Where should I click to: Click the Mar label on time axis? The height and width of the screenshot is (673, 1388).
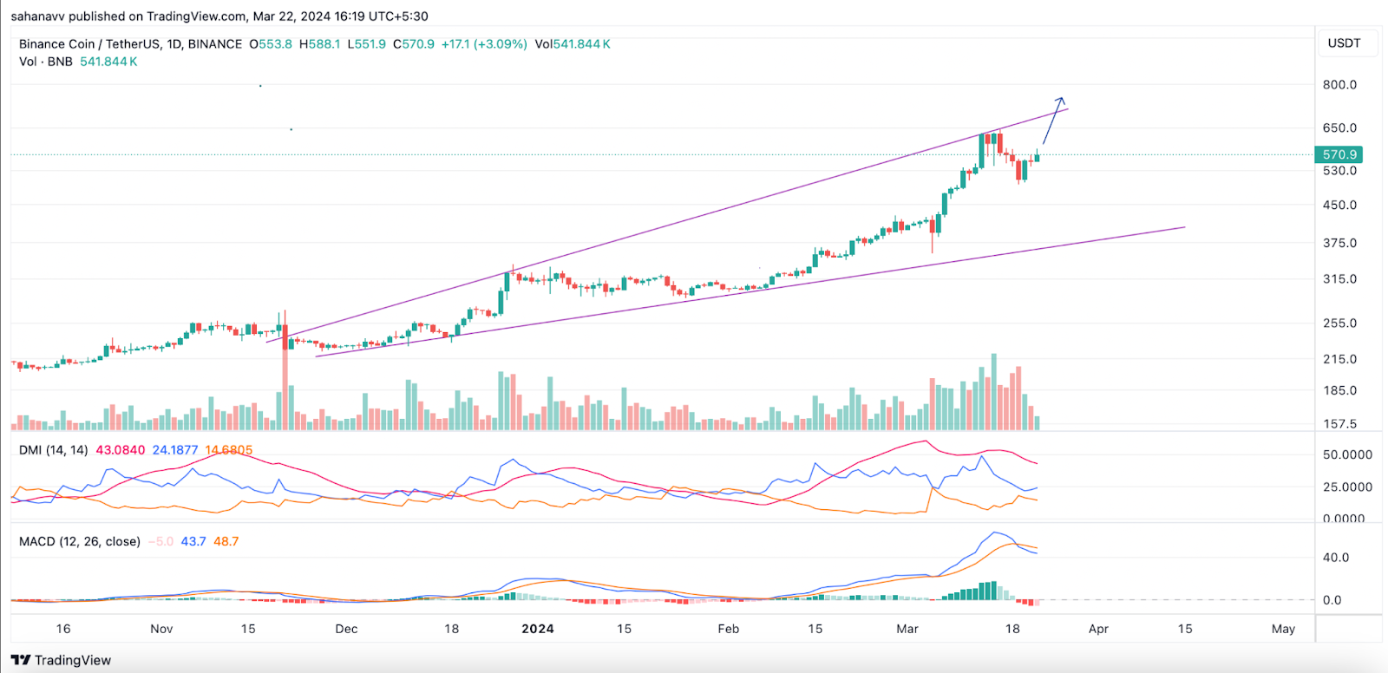pyautogui.click(x=907, y=629)
